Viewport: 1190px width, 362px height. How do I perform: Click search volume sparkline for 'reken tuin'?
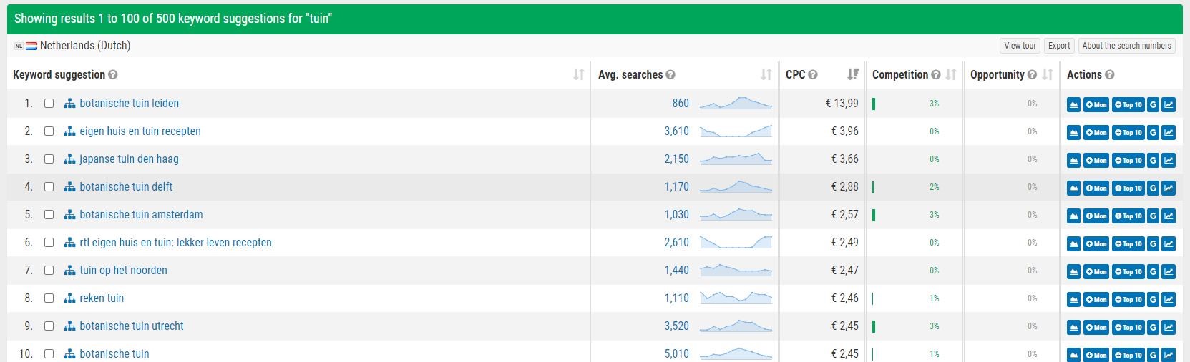click(736, 298)
